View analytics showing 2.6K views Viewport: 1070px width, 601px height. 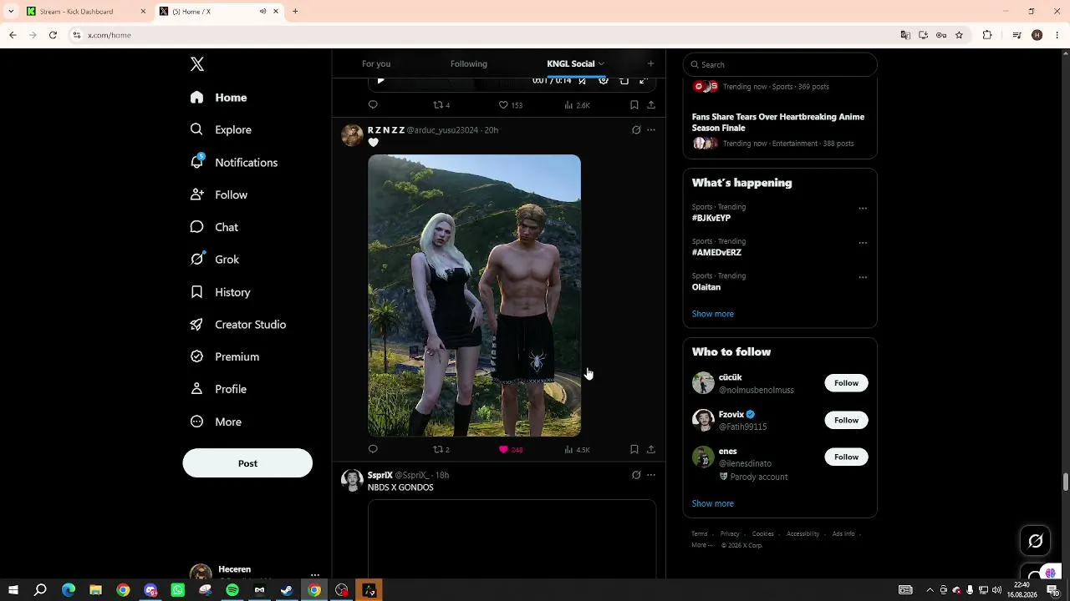(577, 105)
